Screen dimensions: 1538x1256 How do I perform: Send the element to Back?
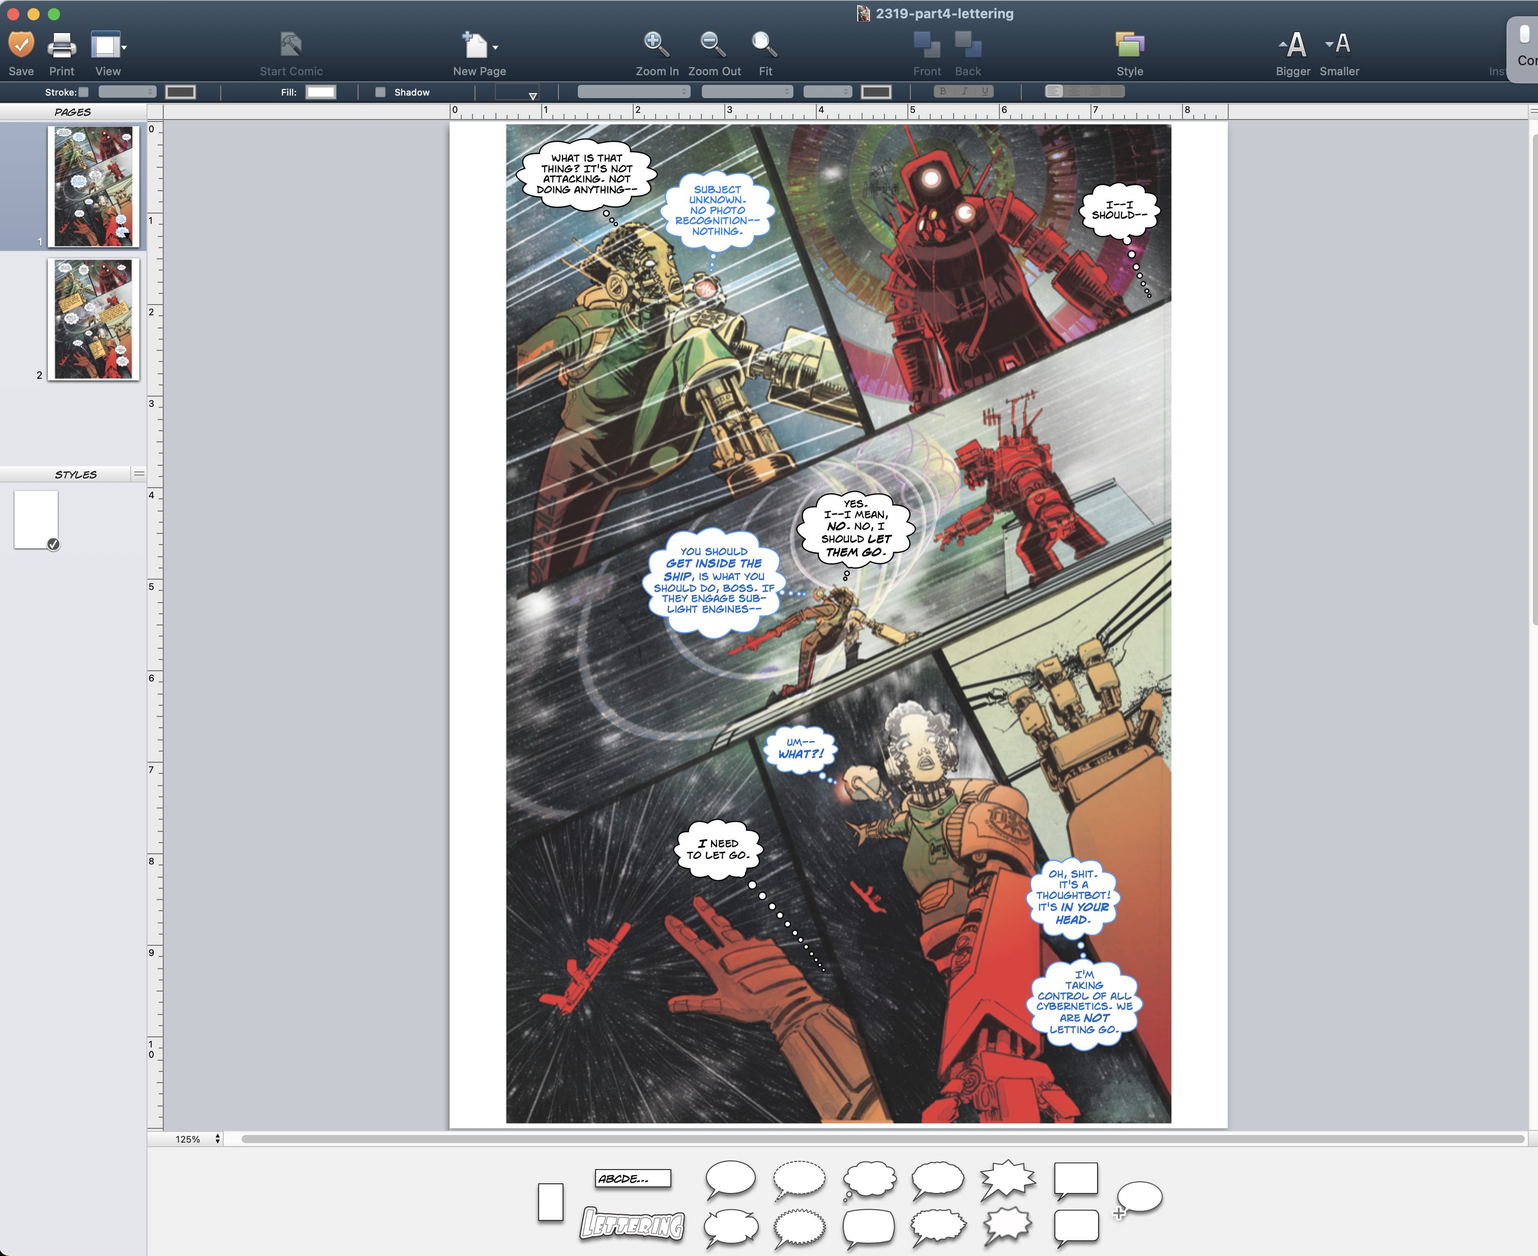(x=968, y=45)
